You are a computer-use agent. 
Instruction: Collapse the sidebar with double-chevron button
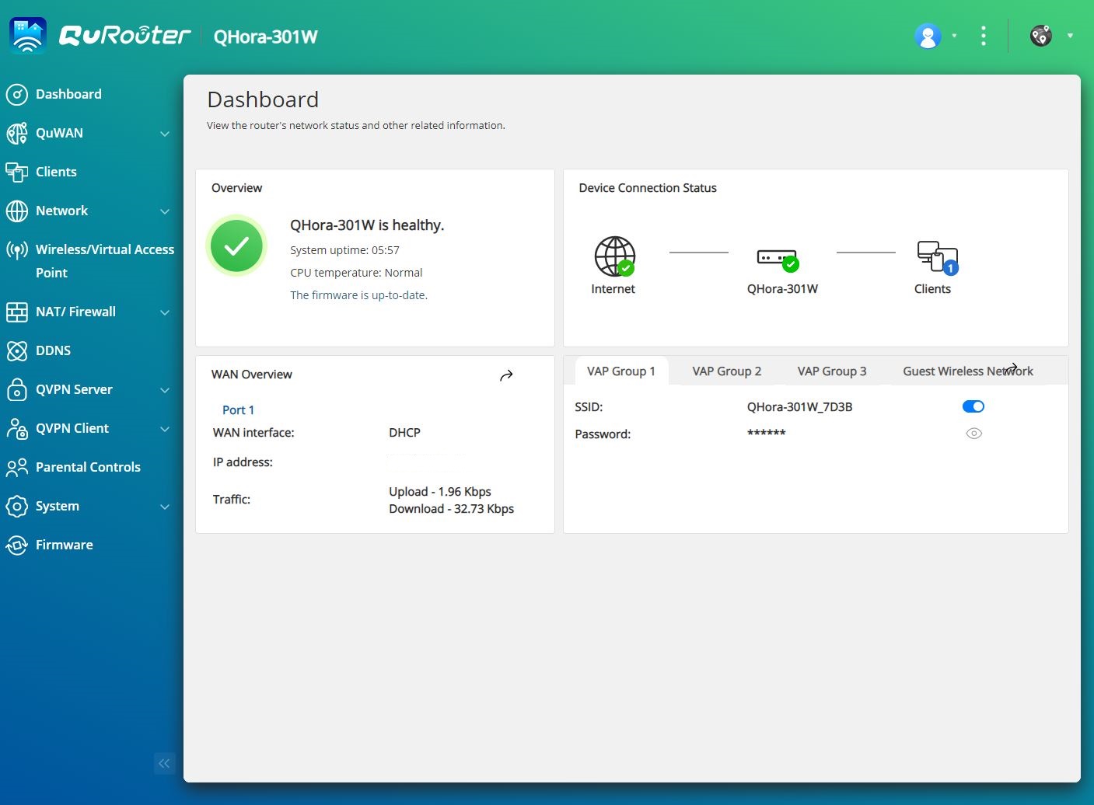pos(164,764)
